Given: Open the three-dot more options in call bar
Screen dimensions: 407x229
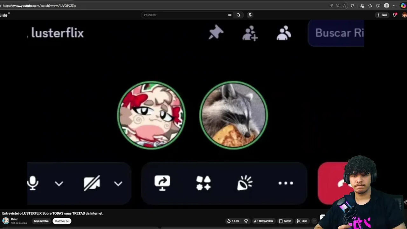Looking at the screenshot, I should click(286, 183).
